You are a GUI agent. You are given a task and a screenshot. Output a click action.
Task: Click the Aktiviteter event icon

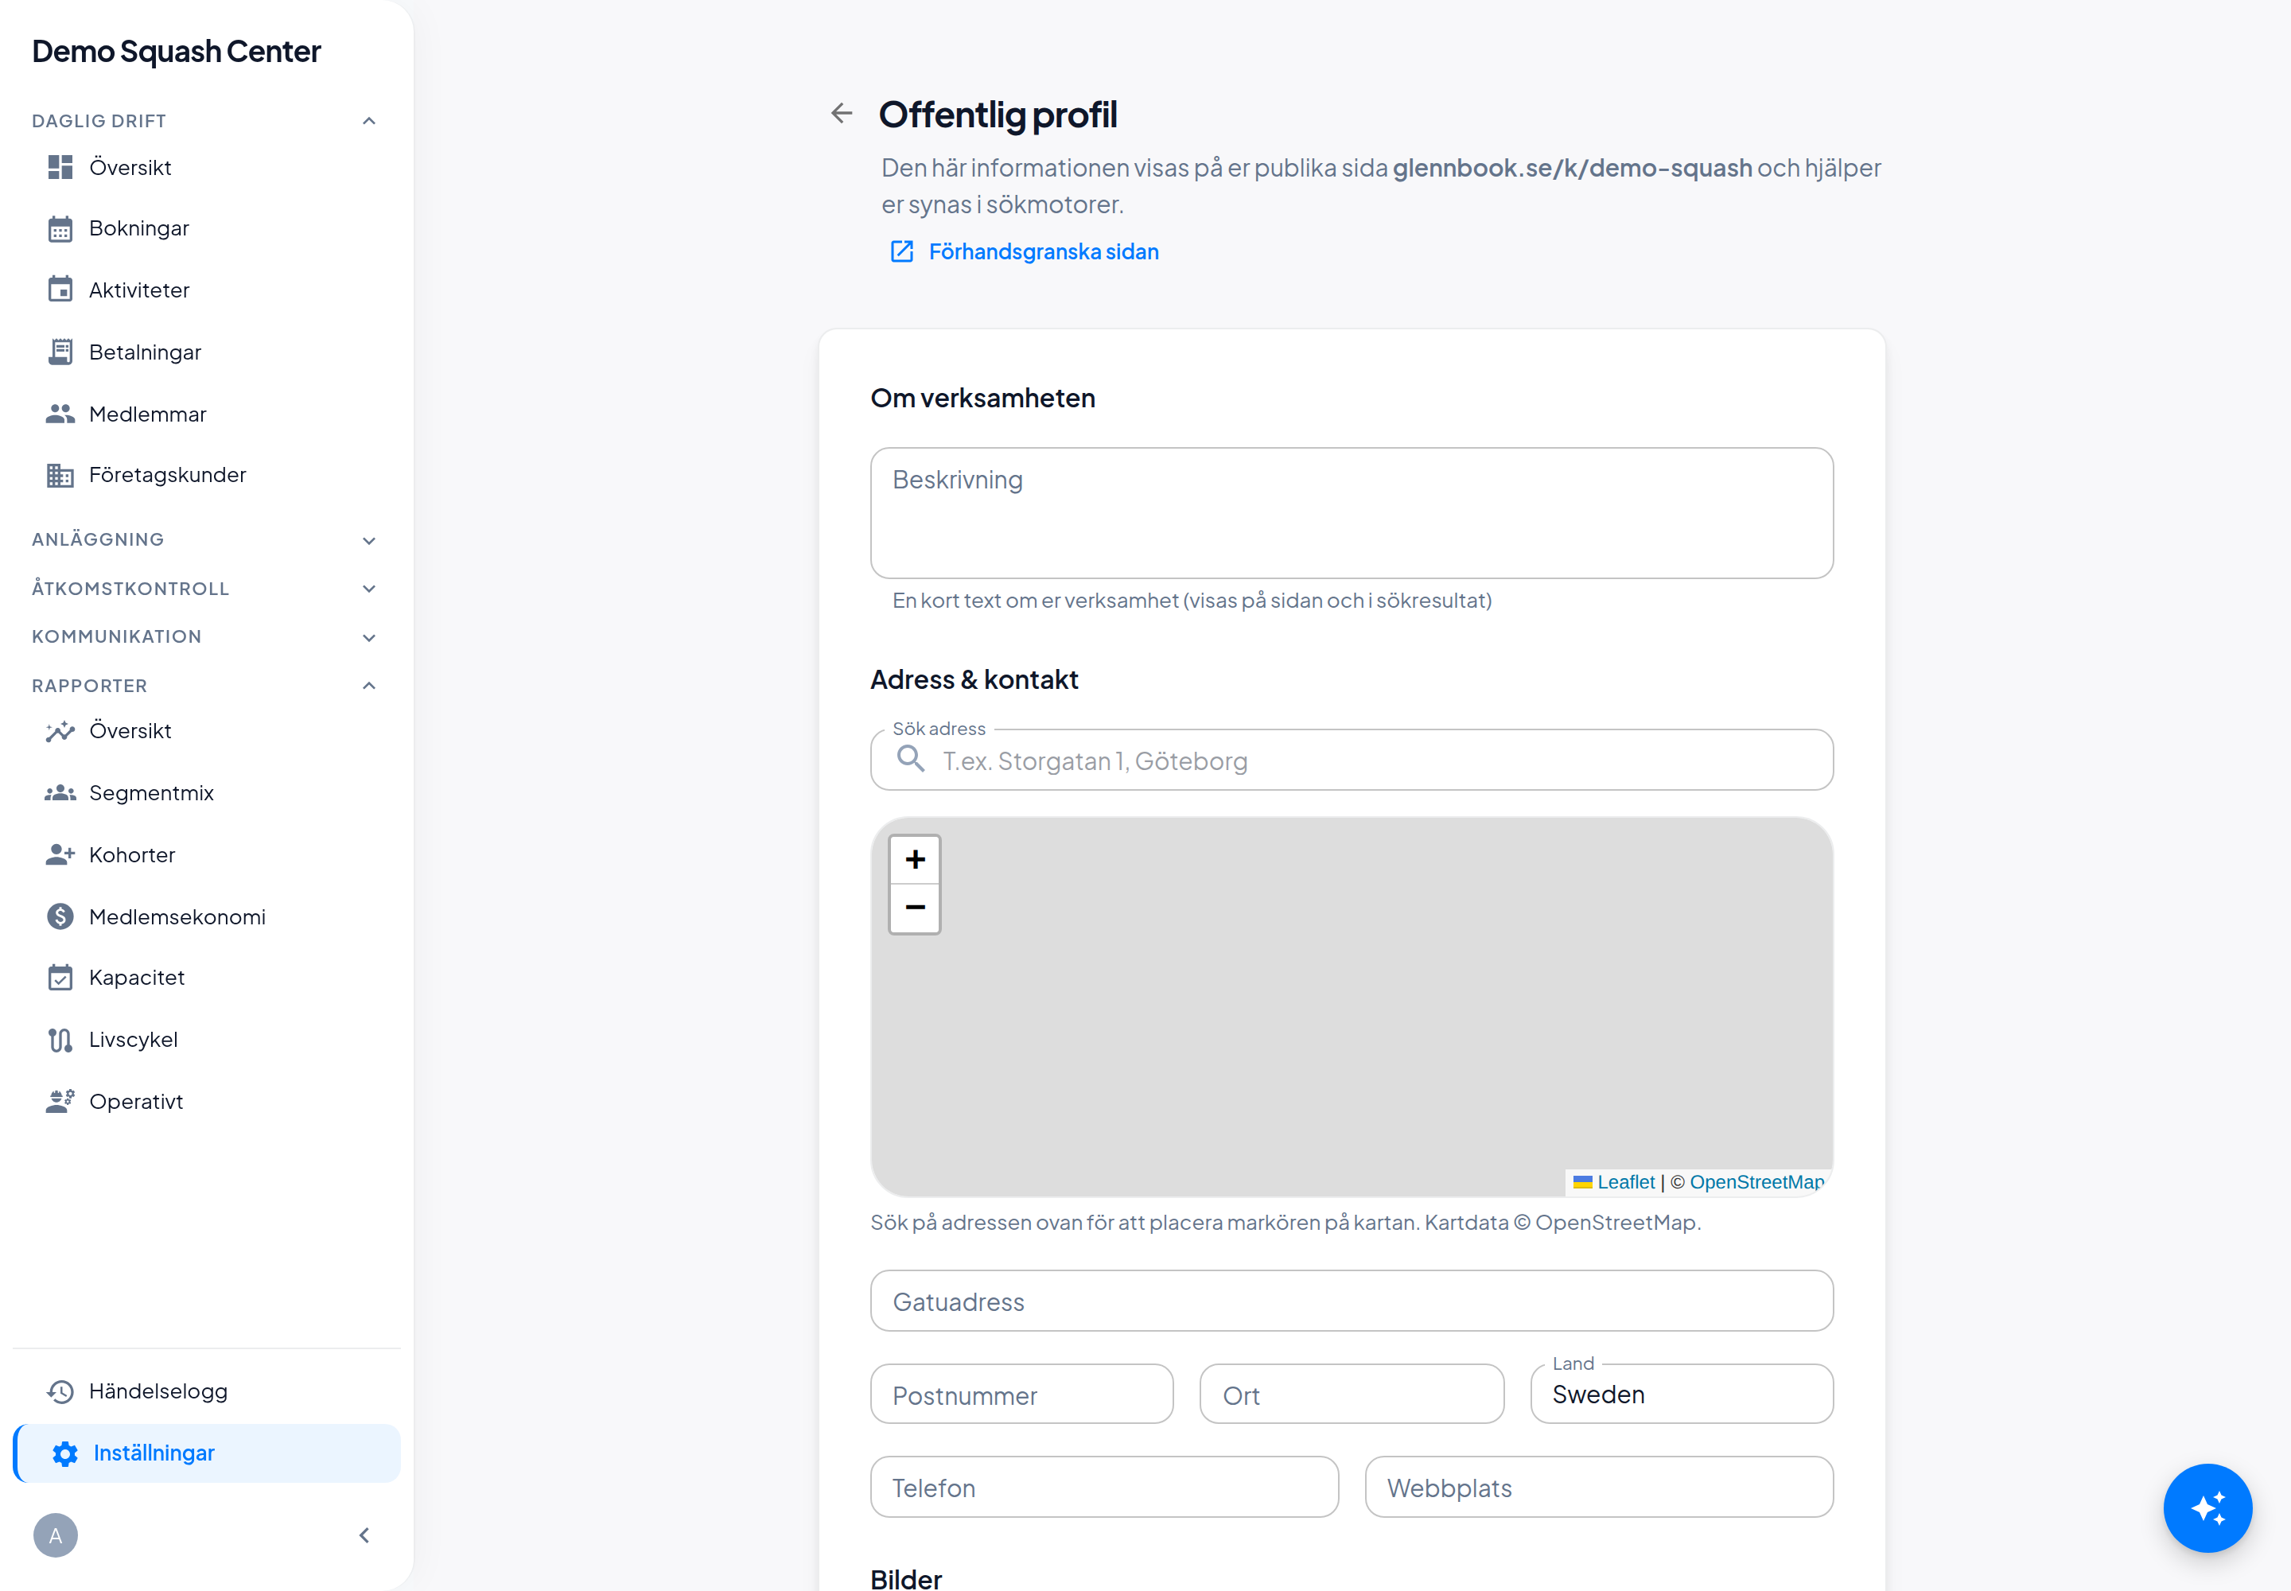point(60,290)
